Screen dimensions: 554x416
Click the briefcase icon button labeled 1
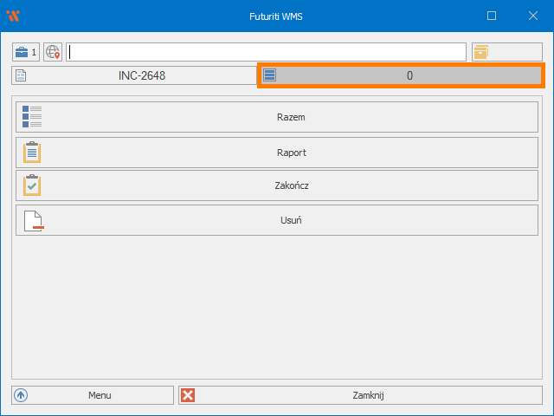point(25,52)
